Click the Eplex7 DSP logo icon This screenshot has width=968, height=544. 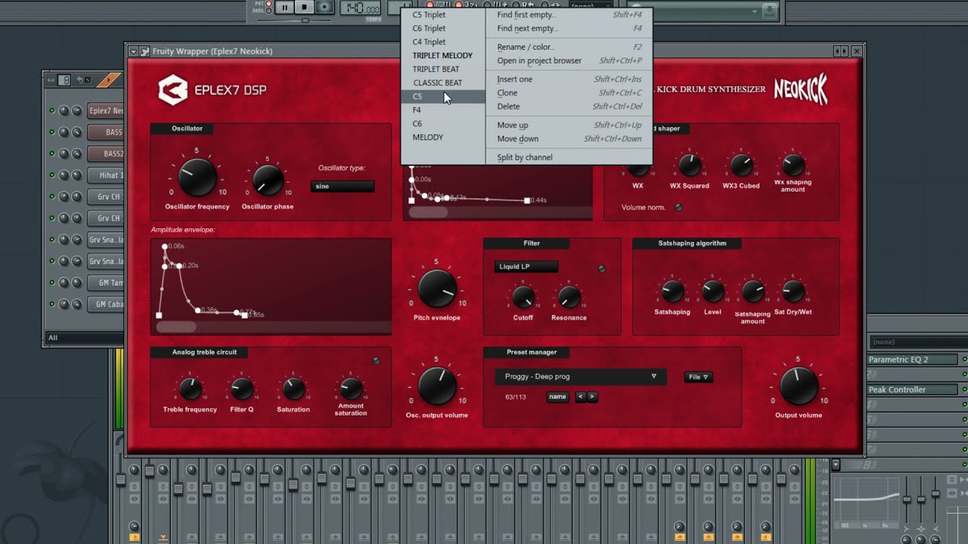(172, 90)
